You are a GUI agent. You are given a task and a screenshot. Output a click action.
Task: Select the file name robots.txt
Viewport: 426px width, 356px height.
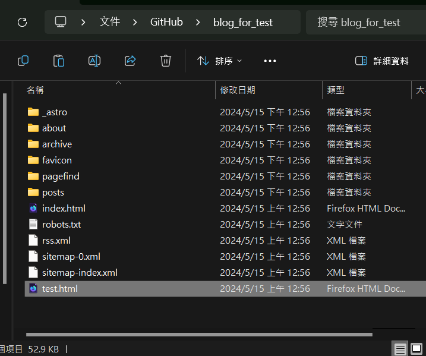point(61,225)
